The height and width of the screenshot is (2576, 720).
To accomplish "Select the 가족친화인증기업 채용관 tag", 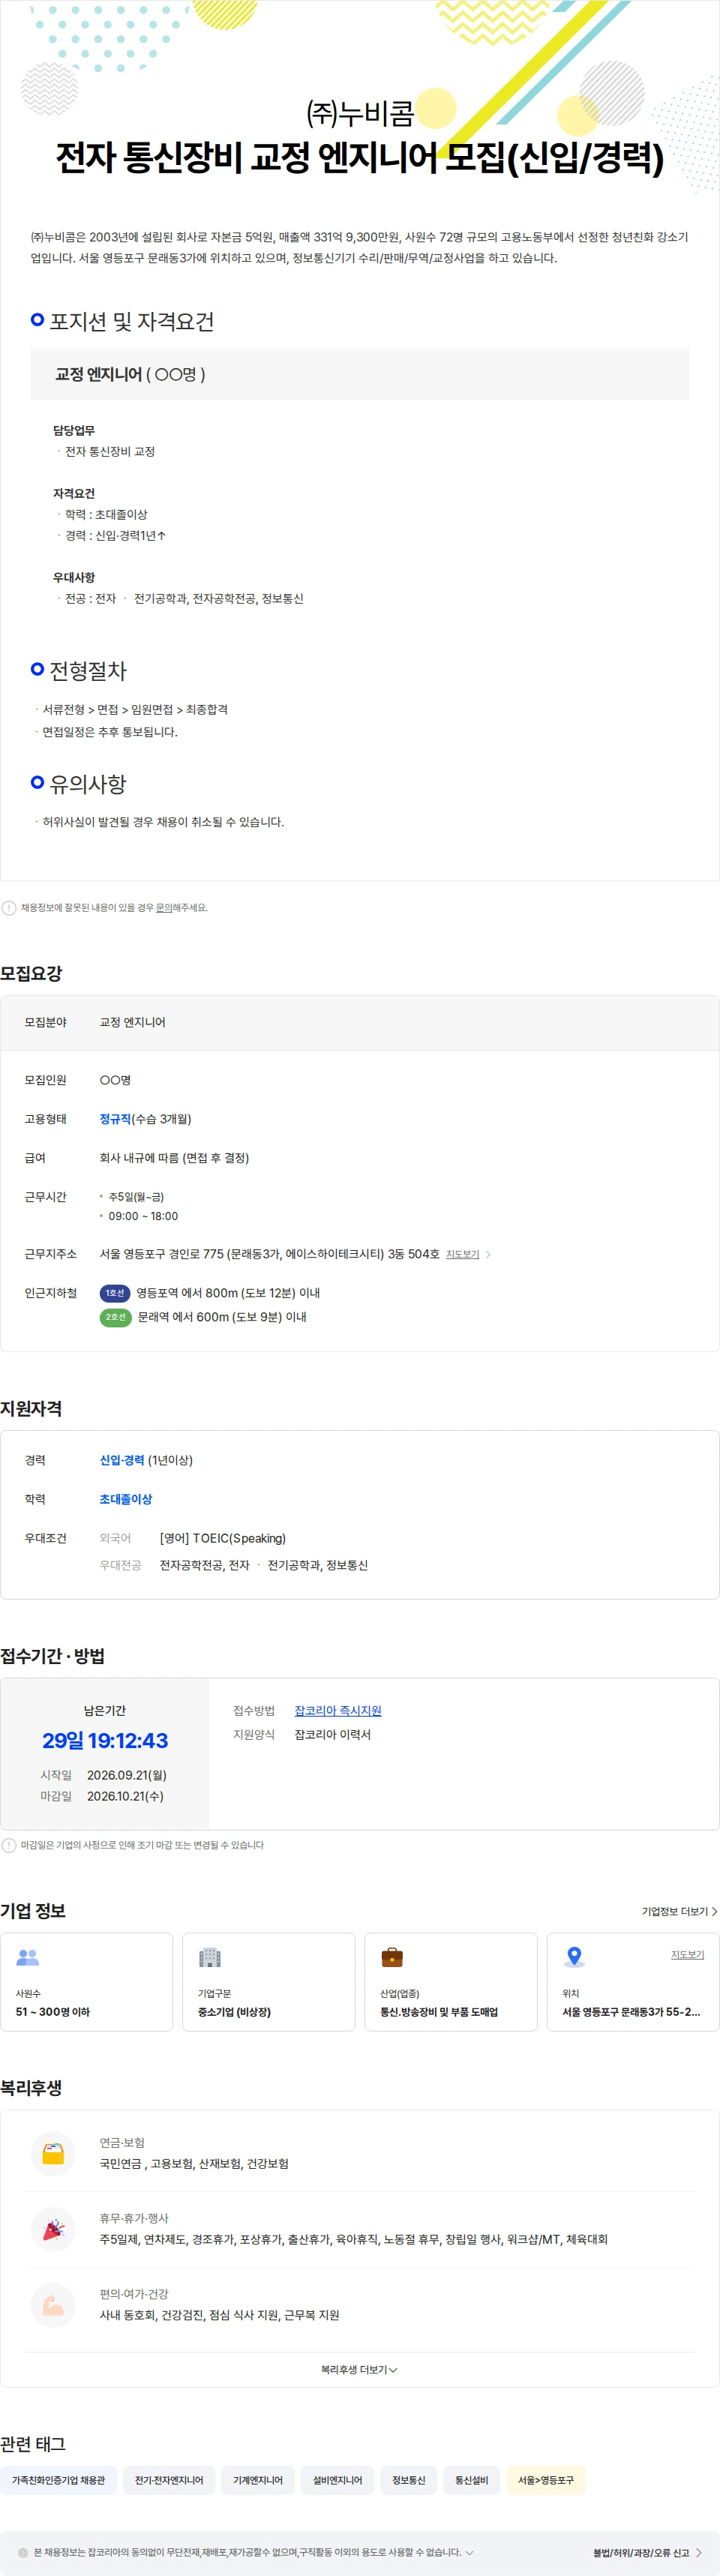I will click(58, 2480).
